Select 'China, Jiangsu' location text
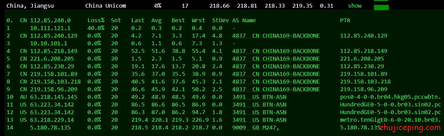 coord(30,6)
